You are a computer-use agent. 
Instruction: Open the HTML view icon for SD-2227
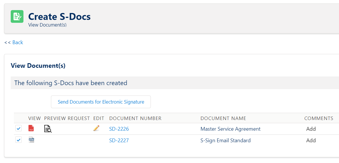(32, 140)
